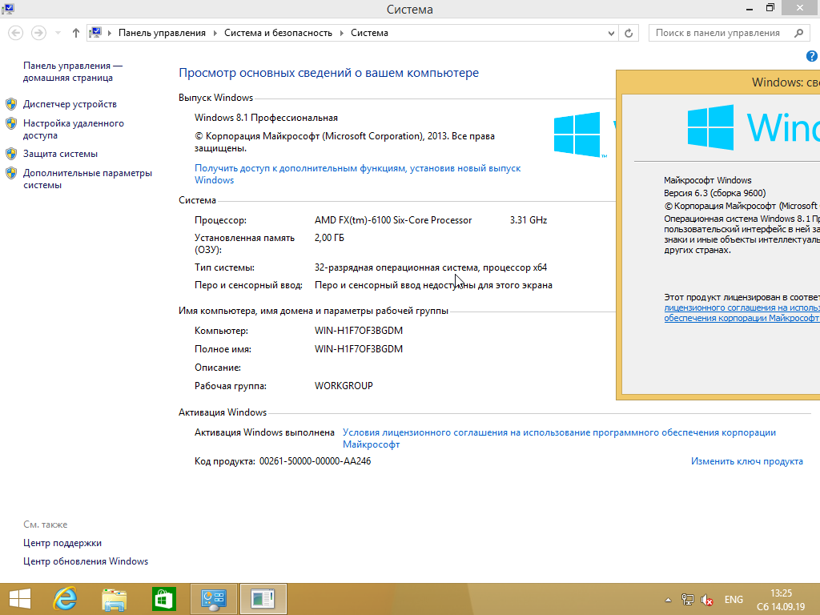Click the Панель управления breadcrumb
This screenshot has height=615, width=820.
point(162,33)
